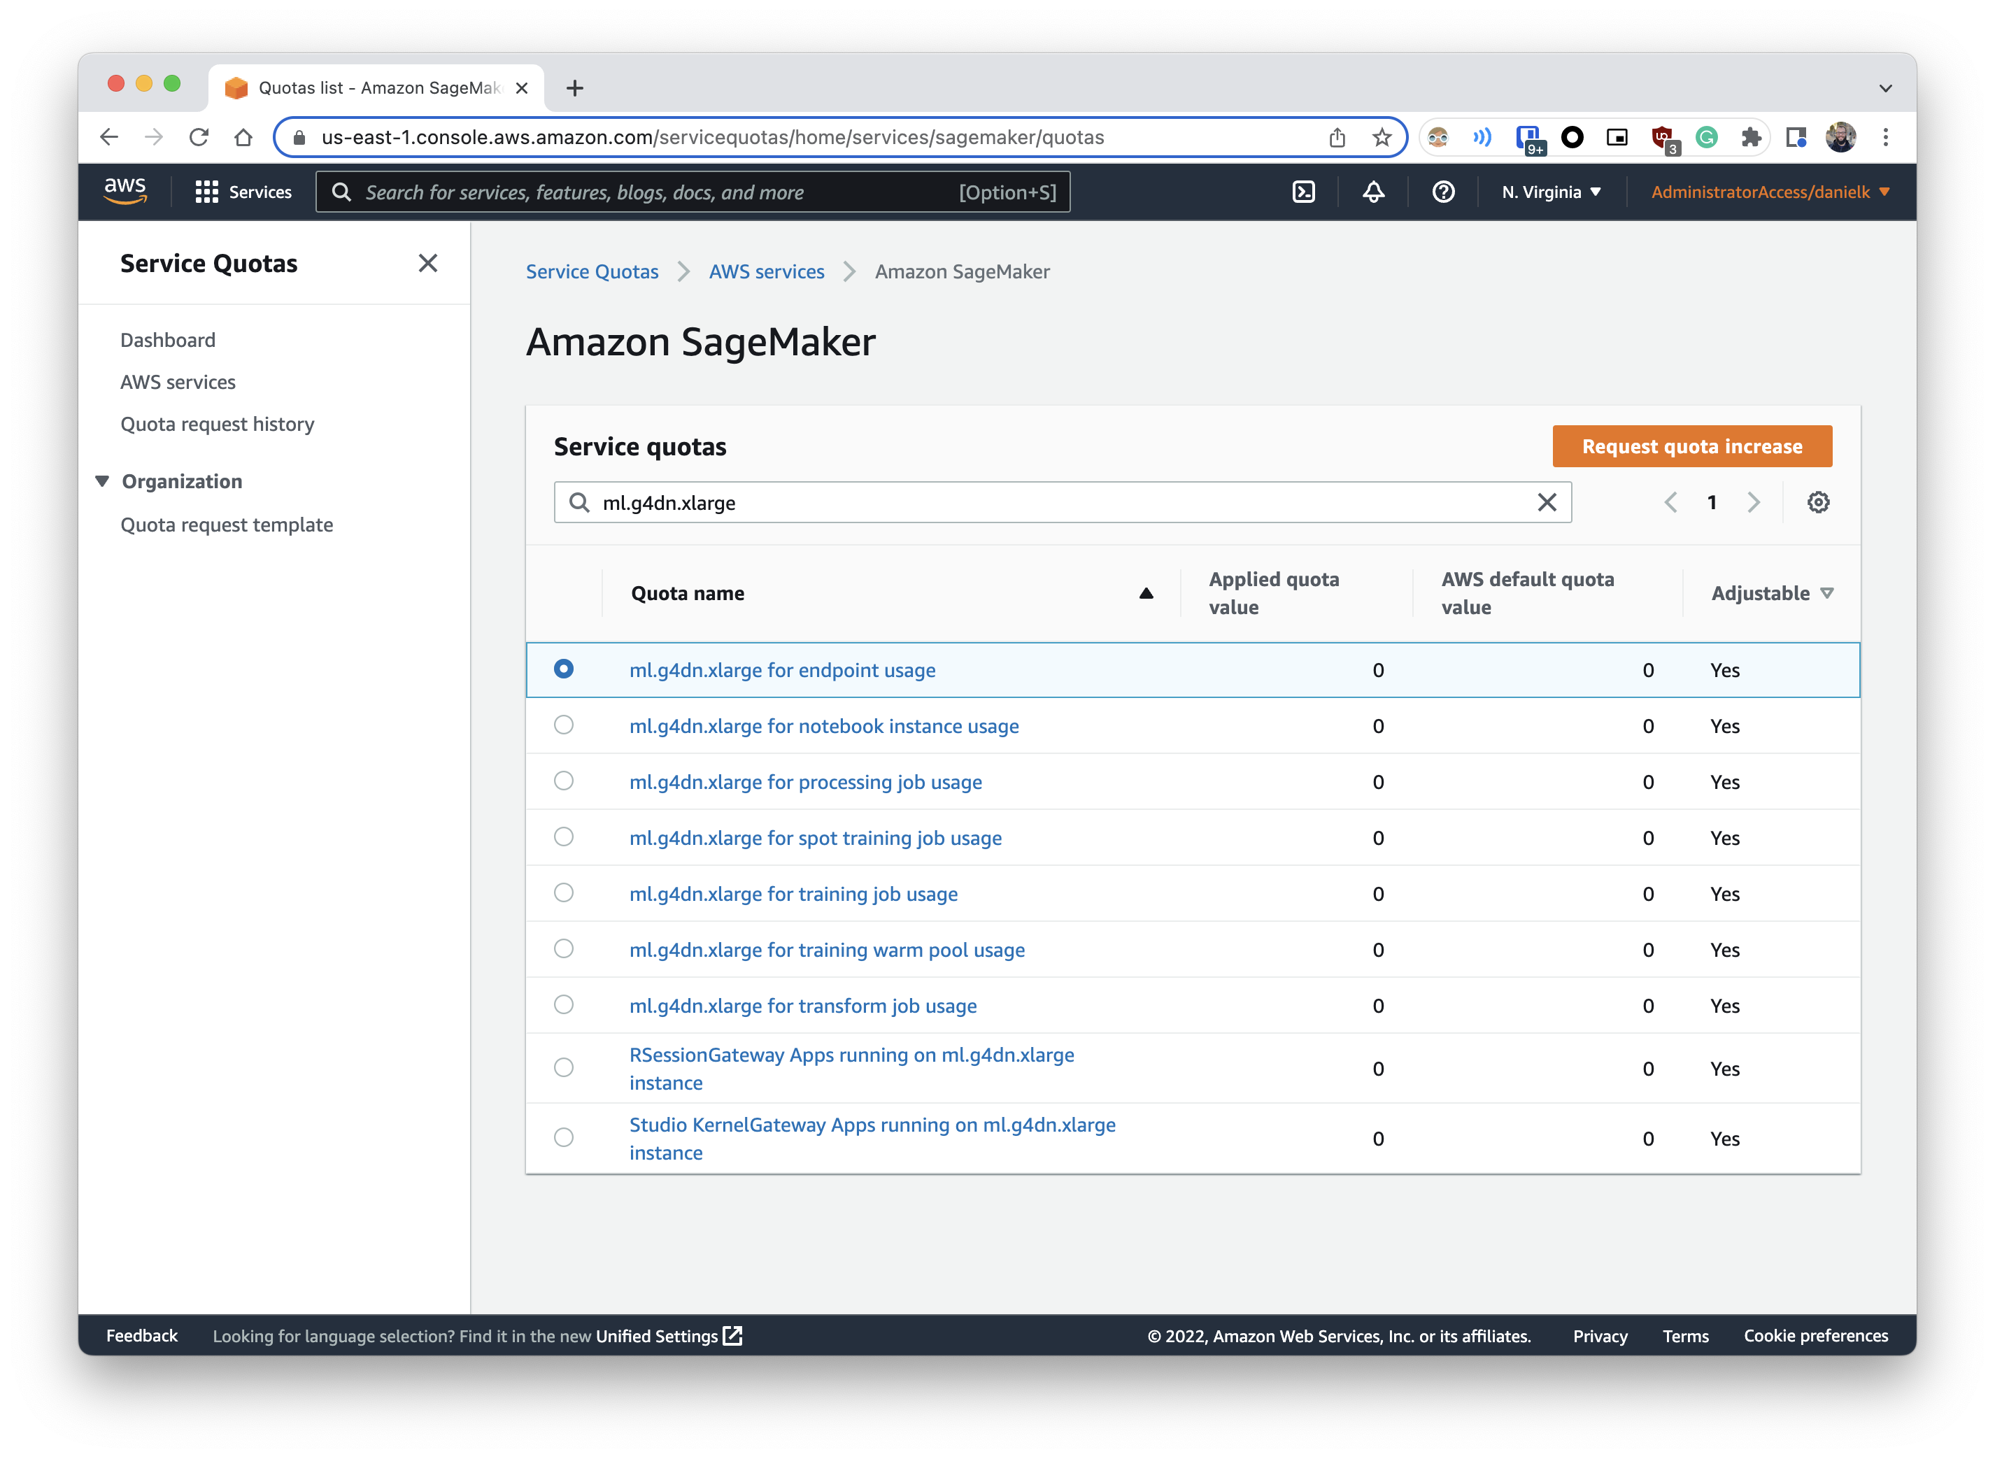
Task: Open ml.g4dn.xlarge for processing job usage link
Action: pos(805,782)
